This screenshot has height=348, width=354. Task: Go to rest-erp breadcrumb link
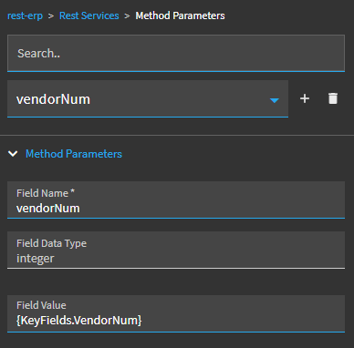pos(25,15)
